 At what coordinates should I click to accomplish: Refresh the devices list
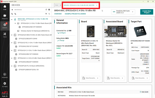pos(46,10)
